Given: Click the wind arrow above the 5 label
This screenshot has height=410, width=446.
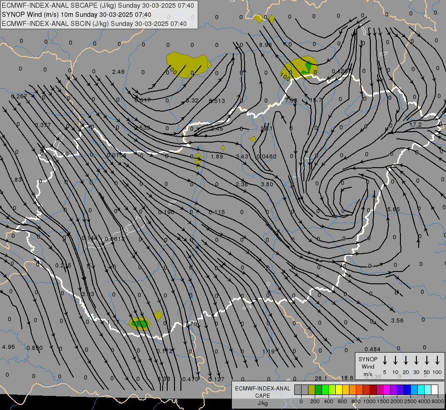Looking at the screenshot, I should [385, 360].
